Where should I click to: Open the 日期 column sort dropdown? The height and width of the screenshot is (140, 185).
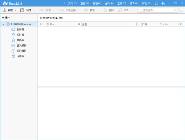pos(160,24)
